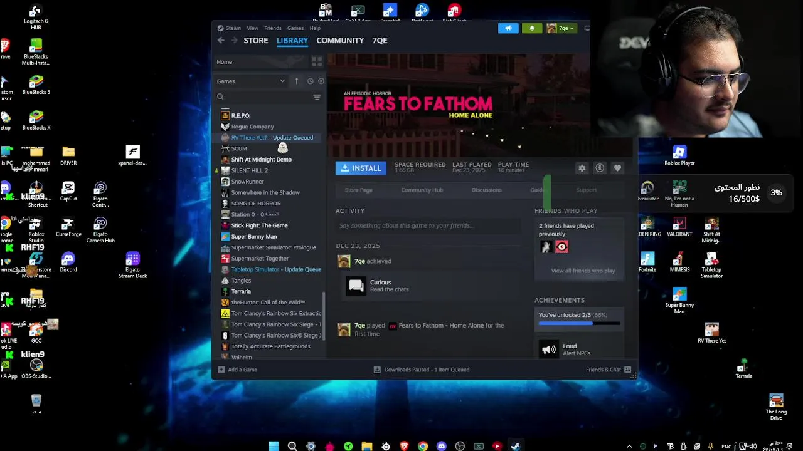This screenshot has width=803, height=451.
Task: Select Super Bunny Man in game list
Action: click(253, 237)
